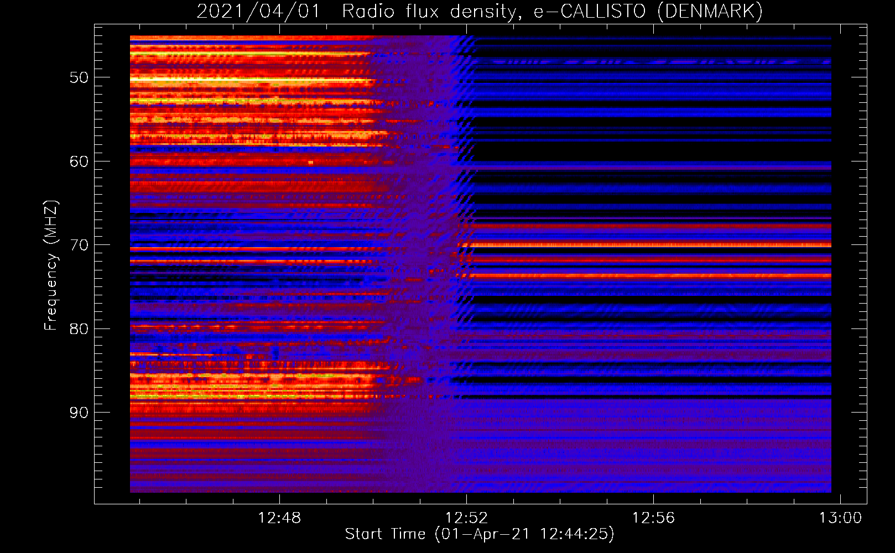Click the 12:48 time tick label

click(279, 518)
